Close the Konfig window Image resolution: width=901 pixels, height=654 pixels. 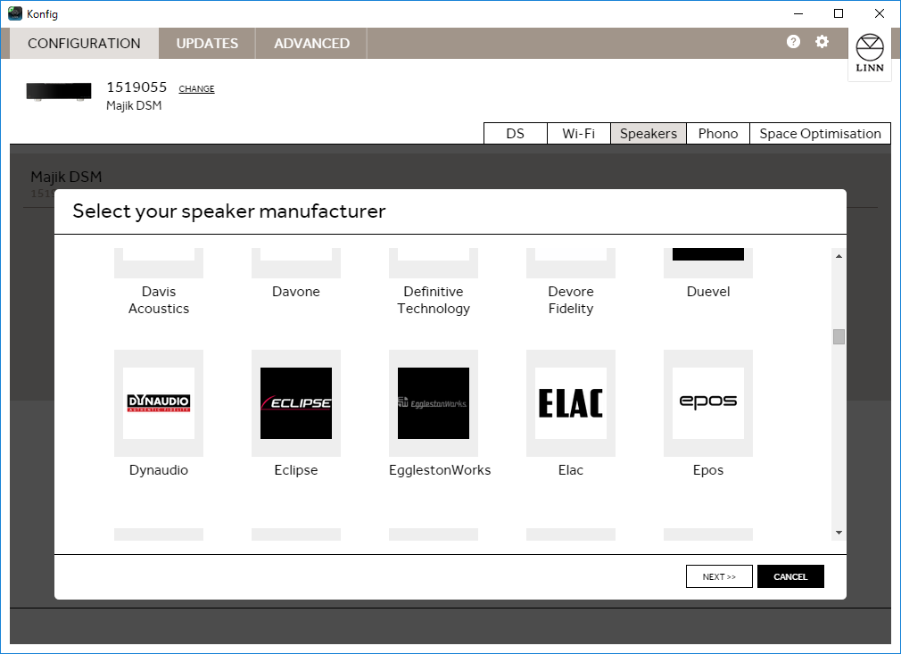click(880, 13)
